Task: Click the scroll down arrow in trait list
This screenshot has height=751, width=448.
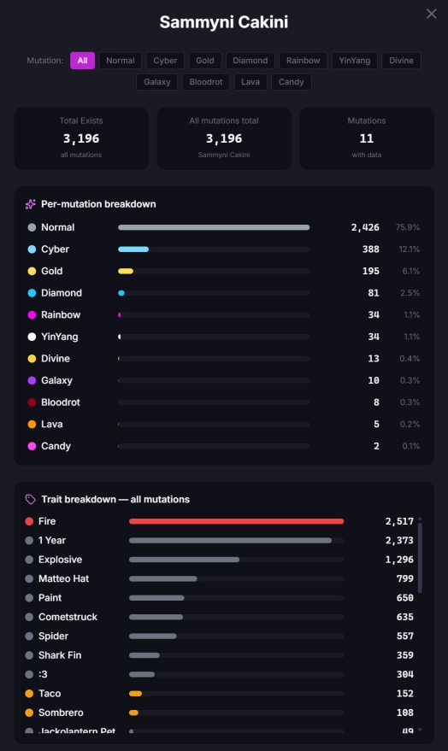Action: pyautogui.click(x=420, y=730)
